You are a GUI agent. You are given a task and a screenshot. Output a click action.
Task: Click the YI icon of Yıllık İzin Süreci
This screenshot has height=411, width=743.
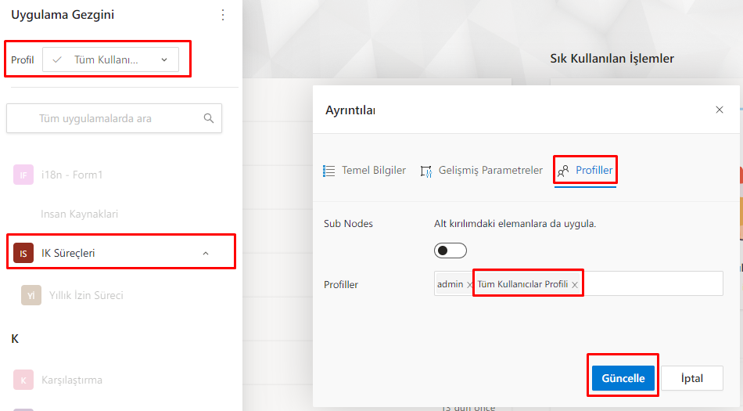(x=31, y=295)
